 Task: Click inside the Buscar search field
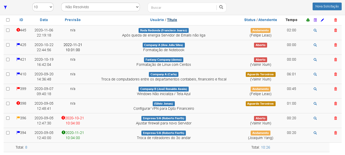point(183,7)
